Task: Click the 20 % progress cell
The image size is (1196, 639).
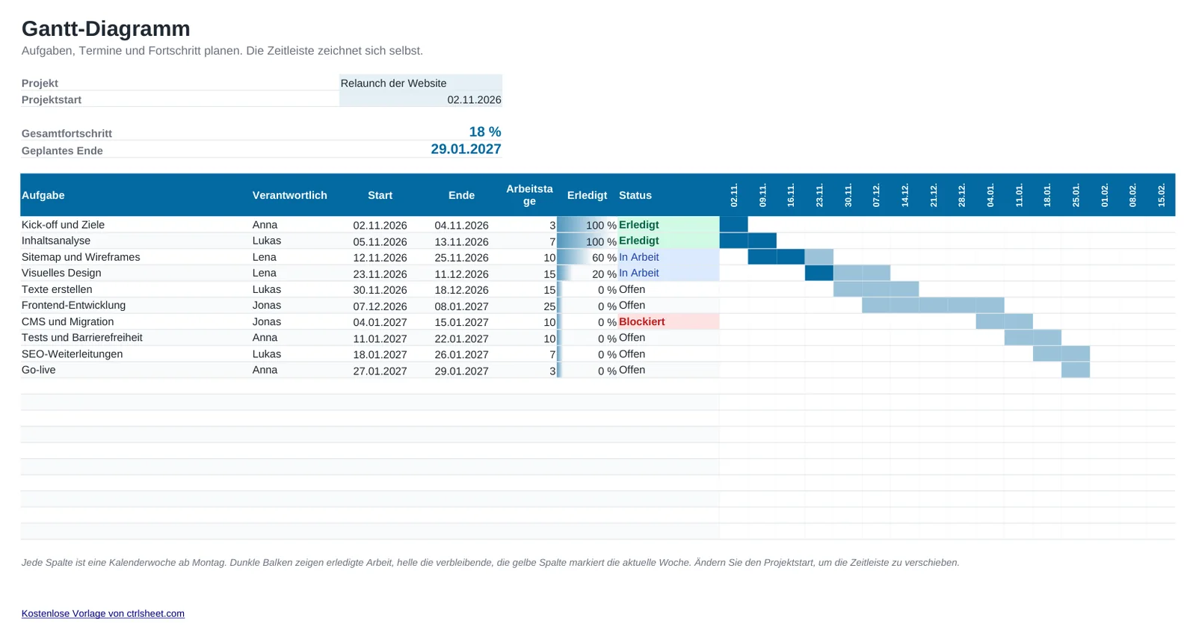Action: (x=588, y=274)
